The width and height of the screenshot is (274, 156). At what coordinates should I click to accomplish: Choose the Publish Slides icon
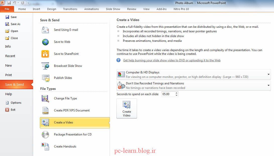(45, 78)
